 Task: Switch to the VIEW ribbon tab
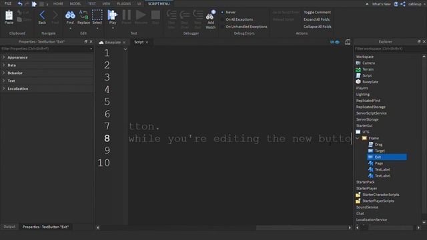coord(106,4)
